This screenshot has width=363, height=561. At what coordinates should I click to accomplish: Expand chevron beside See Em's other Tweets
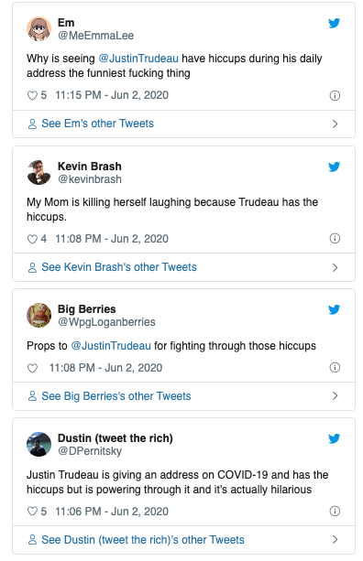(335, 124)
